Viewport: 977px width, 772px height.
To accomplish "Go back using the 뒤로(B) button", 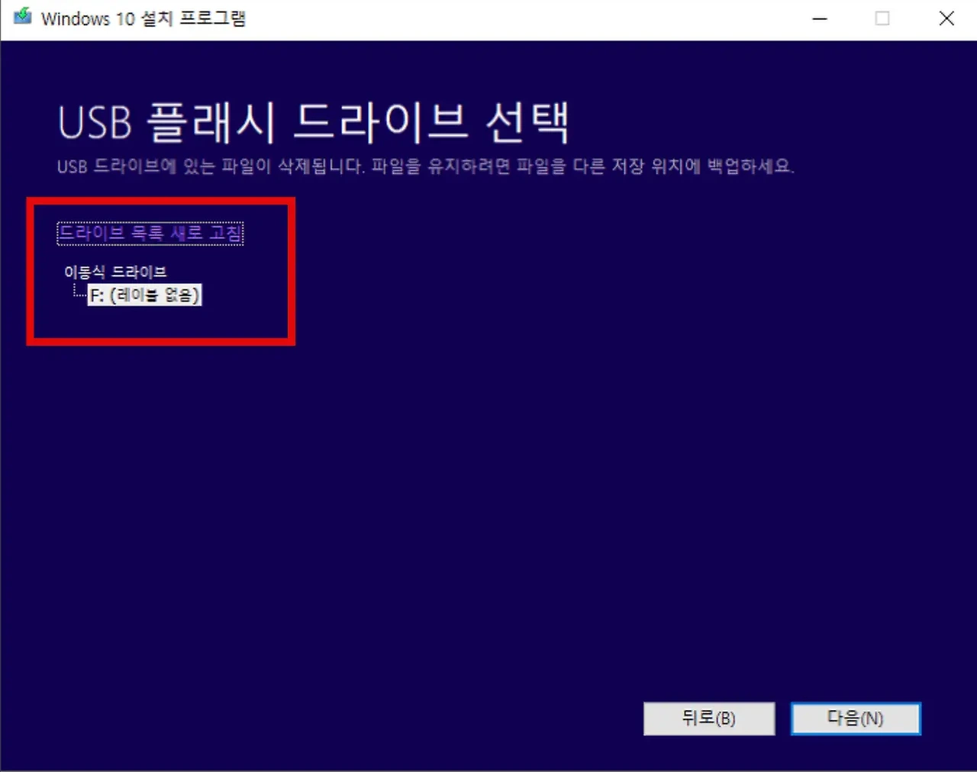I will (x=708, y=718).
